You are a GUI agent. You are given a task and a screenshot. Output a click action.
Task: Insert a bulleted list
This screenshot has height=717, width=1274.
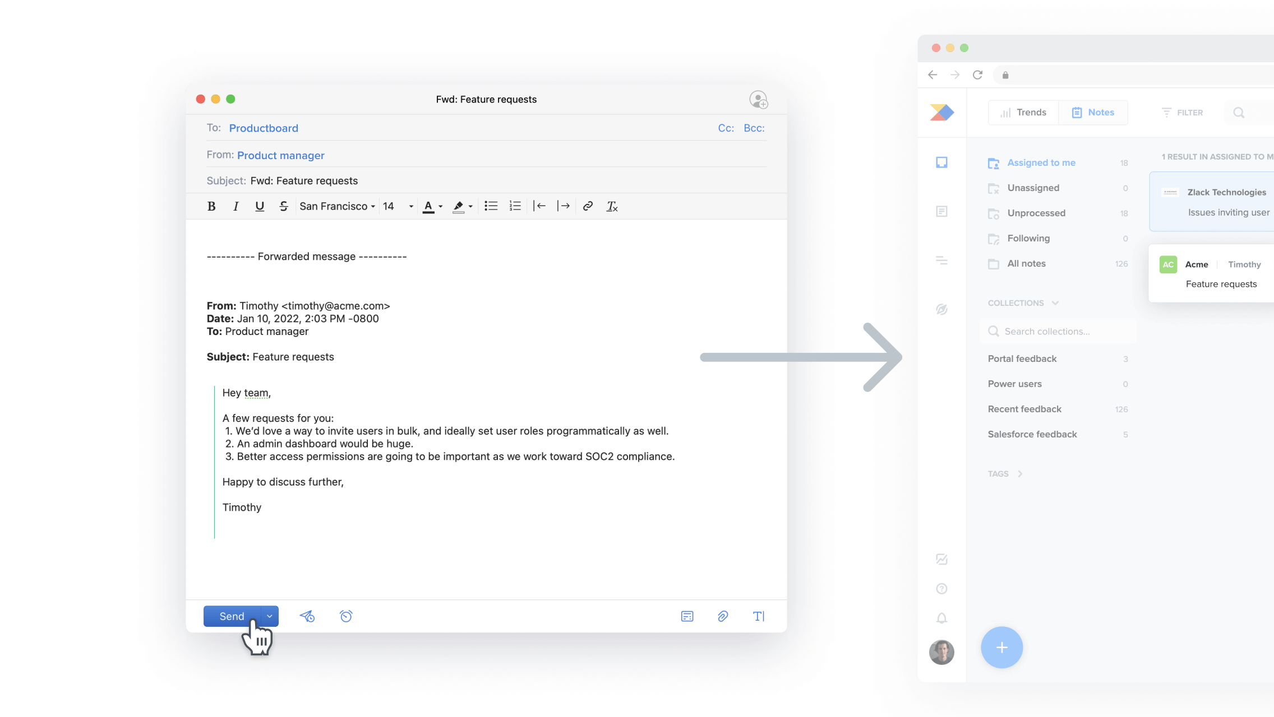(x=491, y=206)
